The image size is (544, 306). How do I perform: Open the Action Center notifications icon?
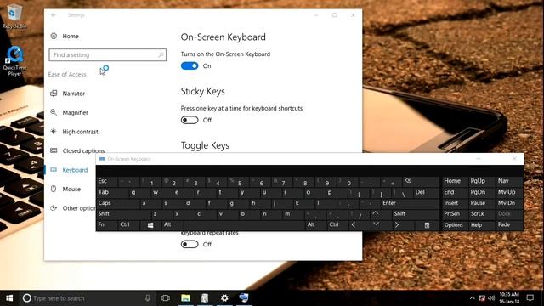[x=530, y=298]
